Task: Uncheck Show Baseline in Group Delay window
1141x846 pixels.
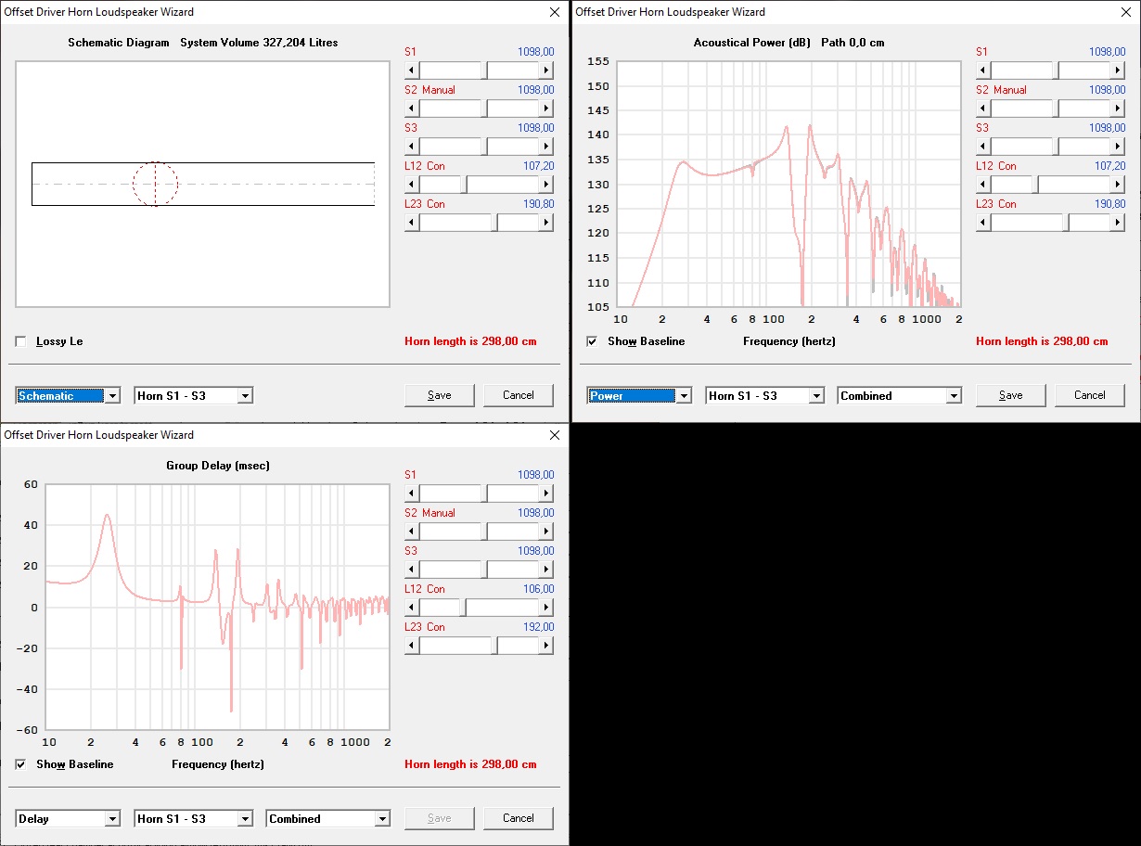Action: coord(21,764)
